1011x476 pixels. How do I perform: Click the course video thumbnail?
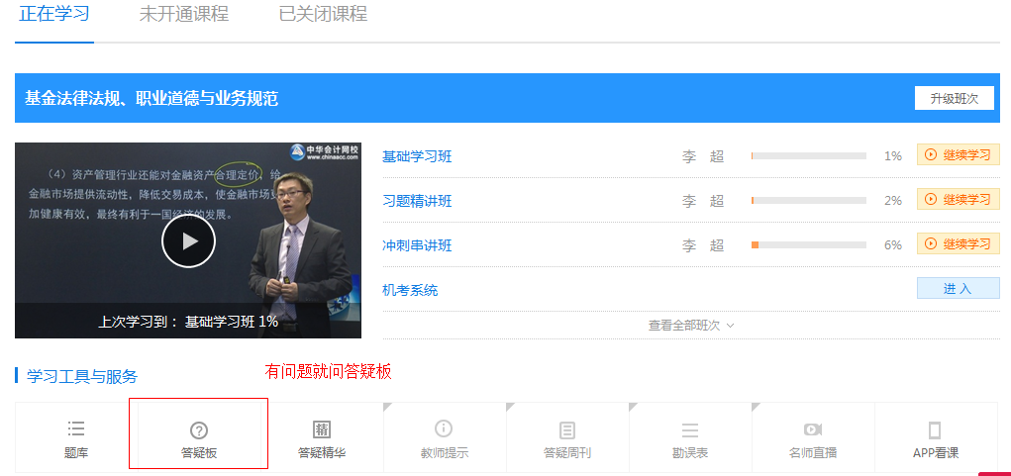(188, 240)
